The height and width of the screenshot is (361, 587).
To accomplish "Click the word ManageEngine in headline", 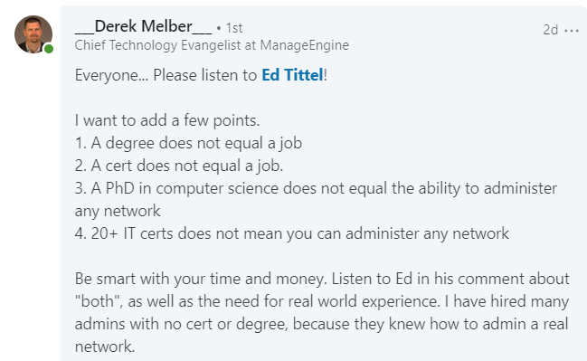I will [x=305, y=45].
